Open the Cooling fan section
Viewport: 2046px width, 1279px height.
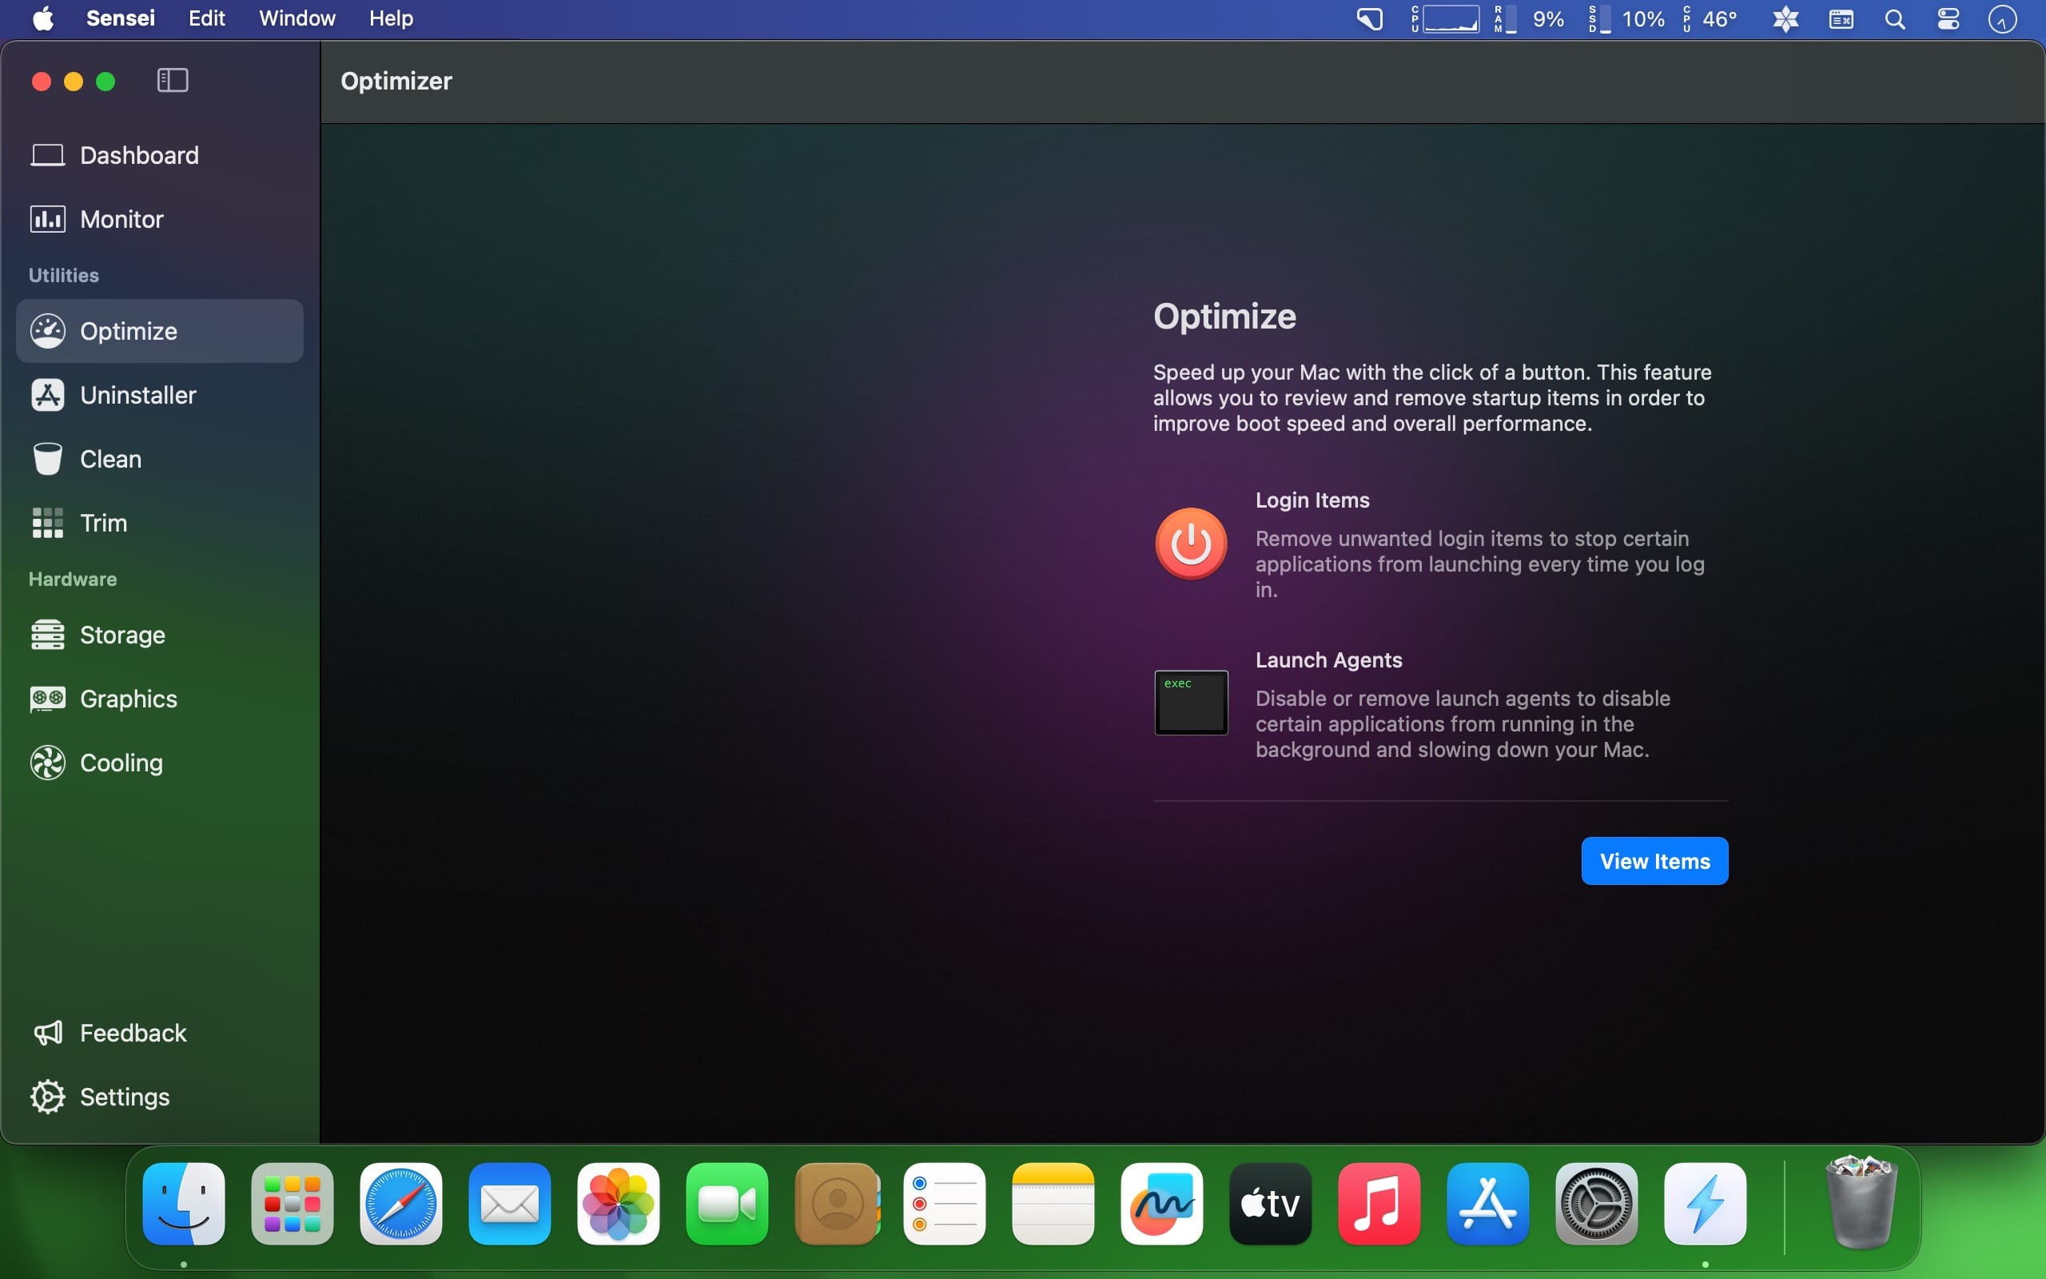121,763
